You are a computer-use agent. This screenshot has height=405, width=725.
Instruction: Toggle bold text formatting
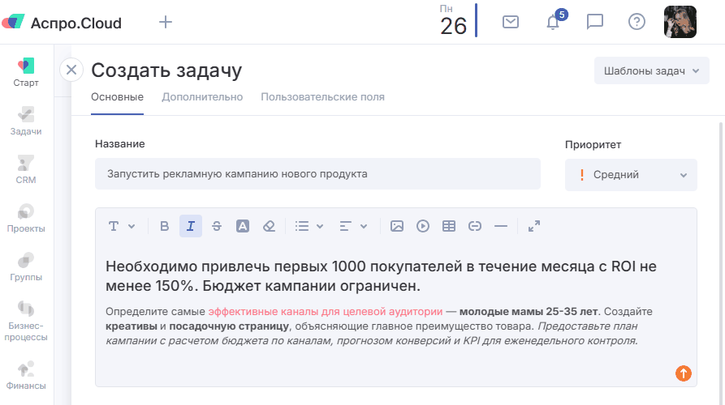coord(165,226)
